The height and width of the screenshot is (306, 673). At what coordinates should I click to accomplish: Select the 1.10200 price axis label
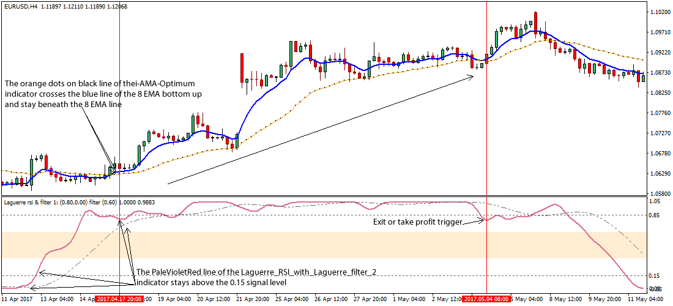[x=661, y=12]
